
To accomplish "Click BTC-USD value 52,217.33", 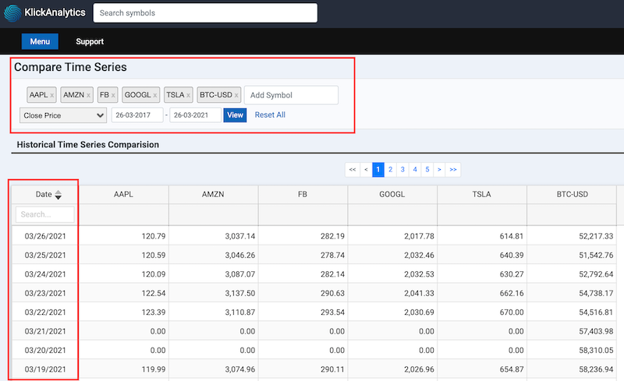I will pyautogui.click(x=596, y=236).
